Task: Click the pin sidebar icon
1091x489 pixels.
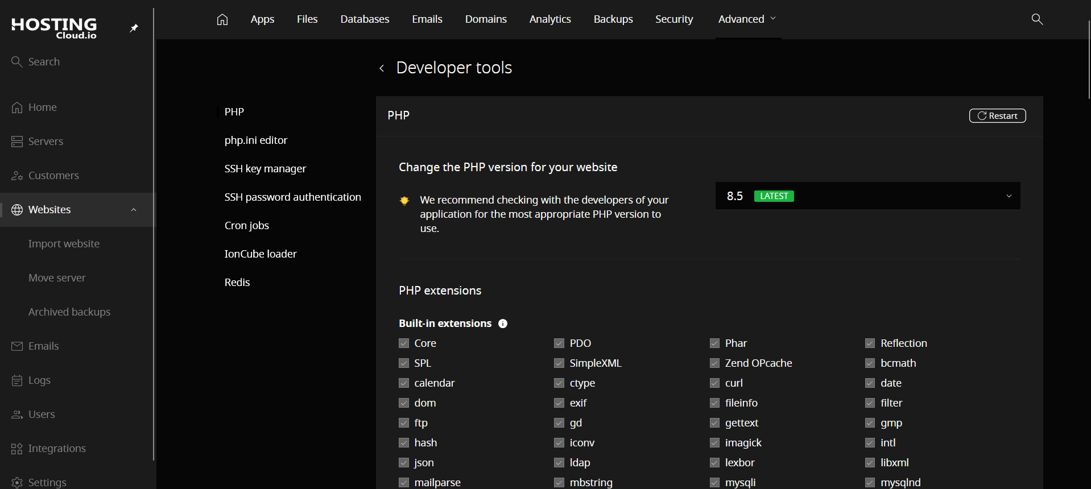Action: pos(134,28)
